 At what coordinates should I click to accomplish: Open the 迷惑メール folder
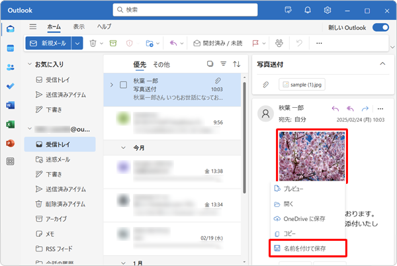(60, 159)
